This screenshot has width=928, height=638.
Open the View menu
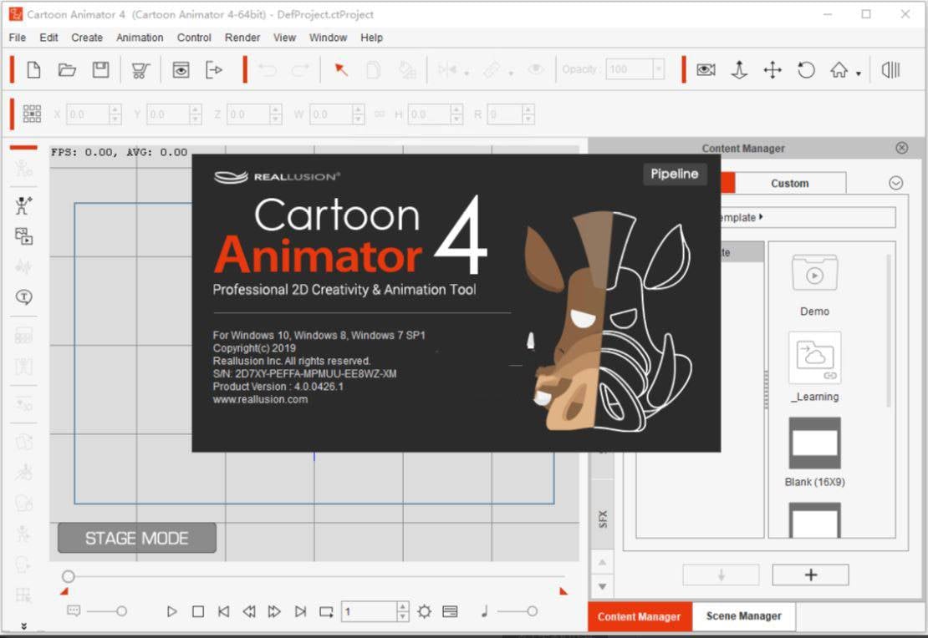tap(284, 38)
